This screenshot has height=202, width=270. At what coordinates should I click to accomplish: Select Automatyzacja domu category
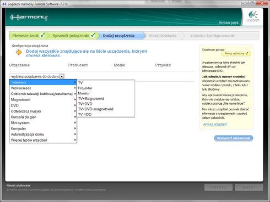[x=43, y=134]
